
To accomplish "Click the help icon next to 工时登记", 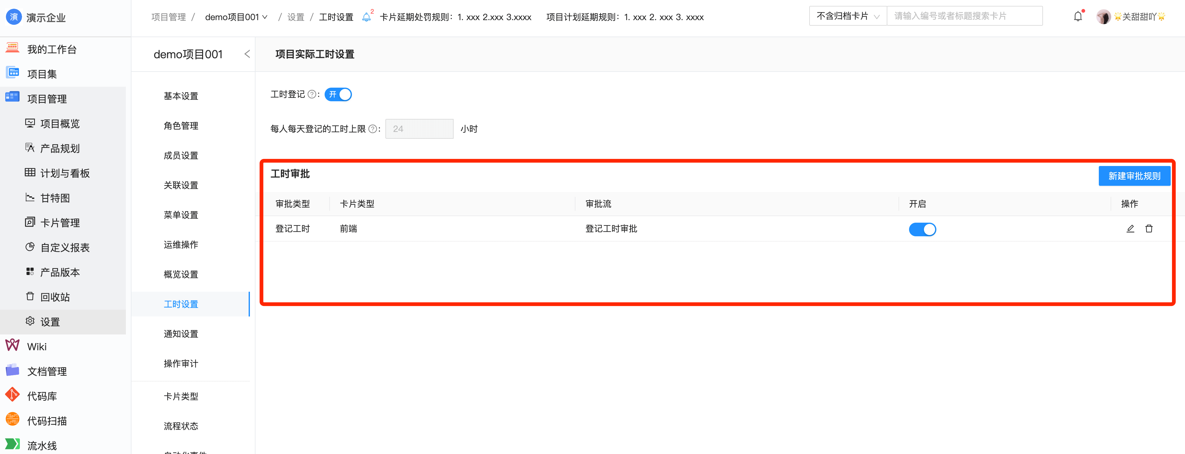I will click(311, 94).
